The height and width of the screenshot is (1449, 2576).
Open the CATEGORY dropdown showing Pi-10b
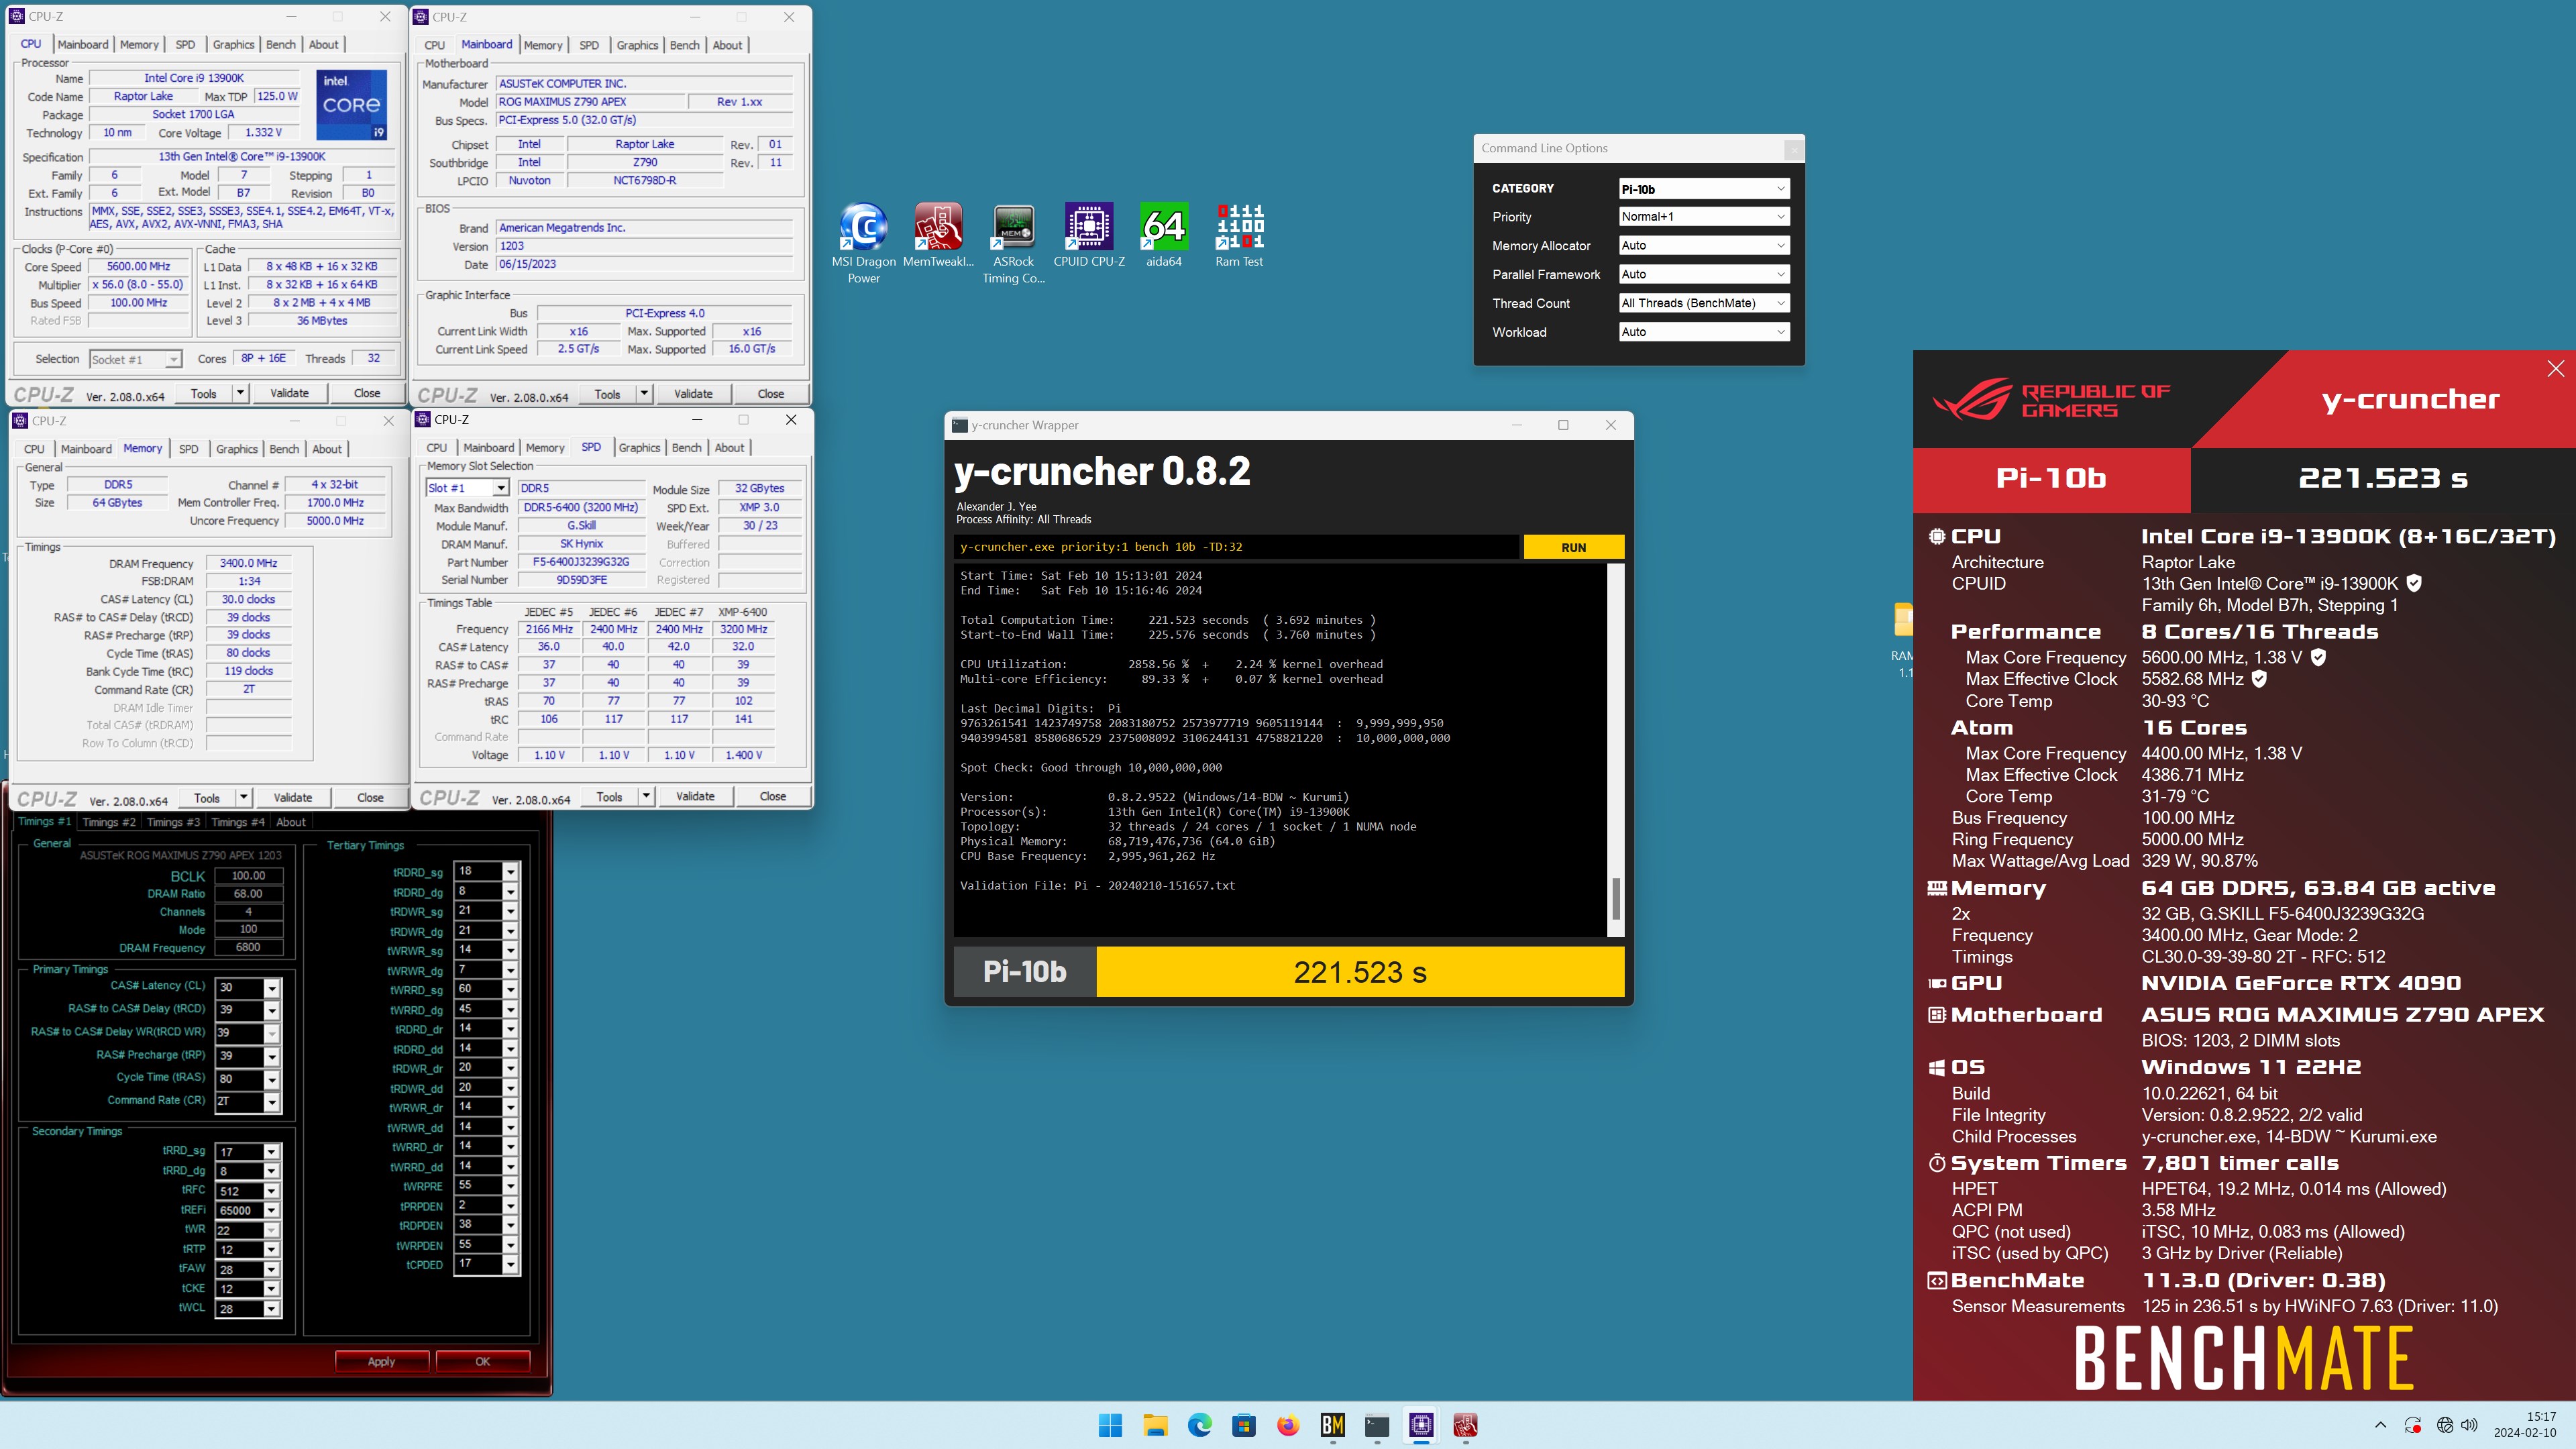[1703, 188]
